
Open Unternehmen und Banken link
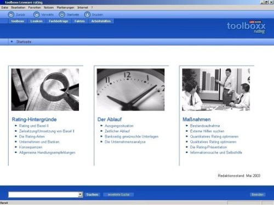pyautogui.click(x=39, y=142)
